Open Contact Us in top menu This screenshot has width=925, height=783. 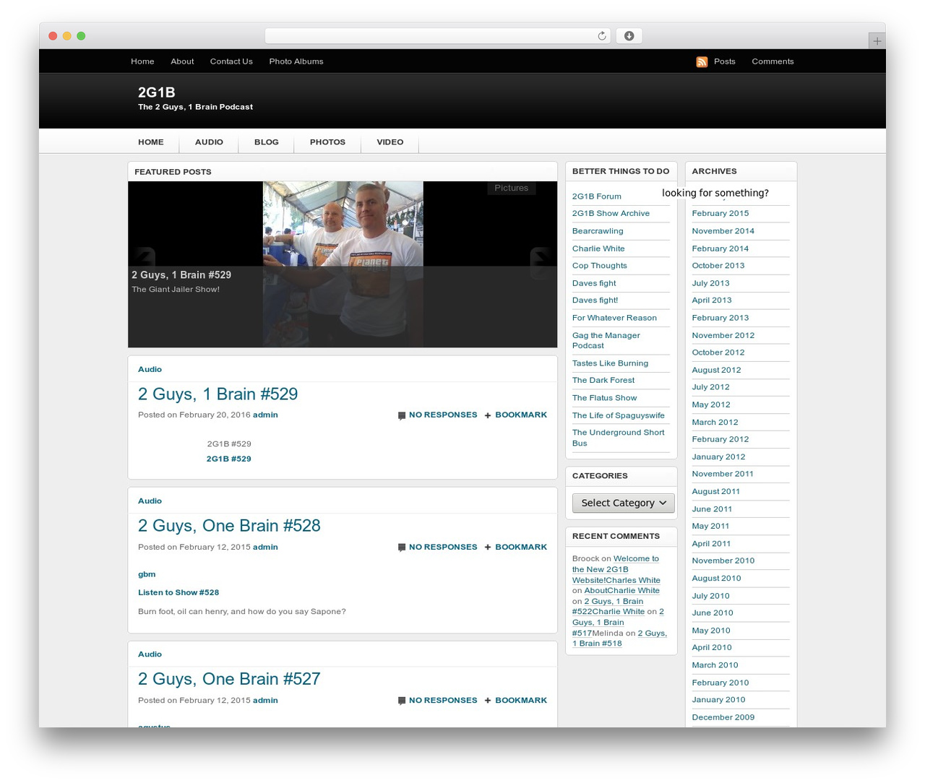tap(231, 61)
